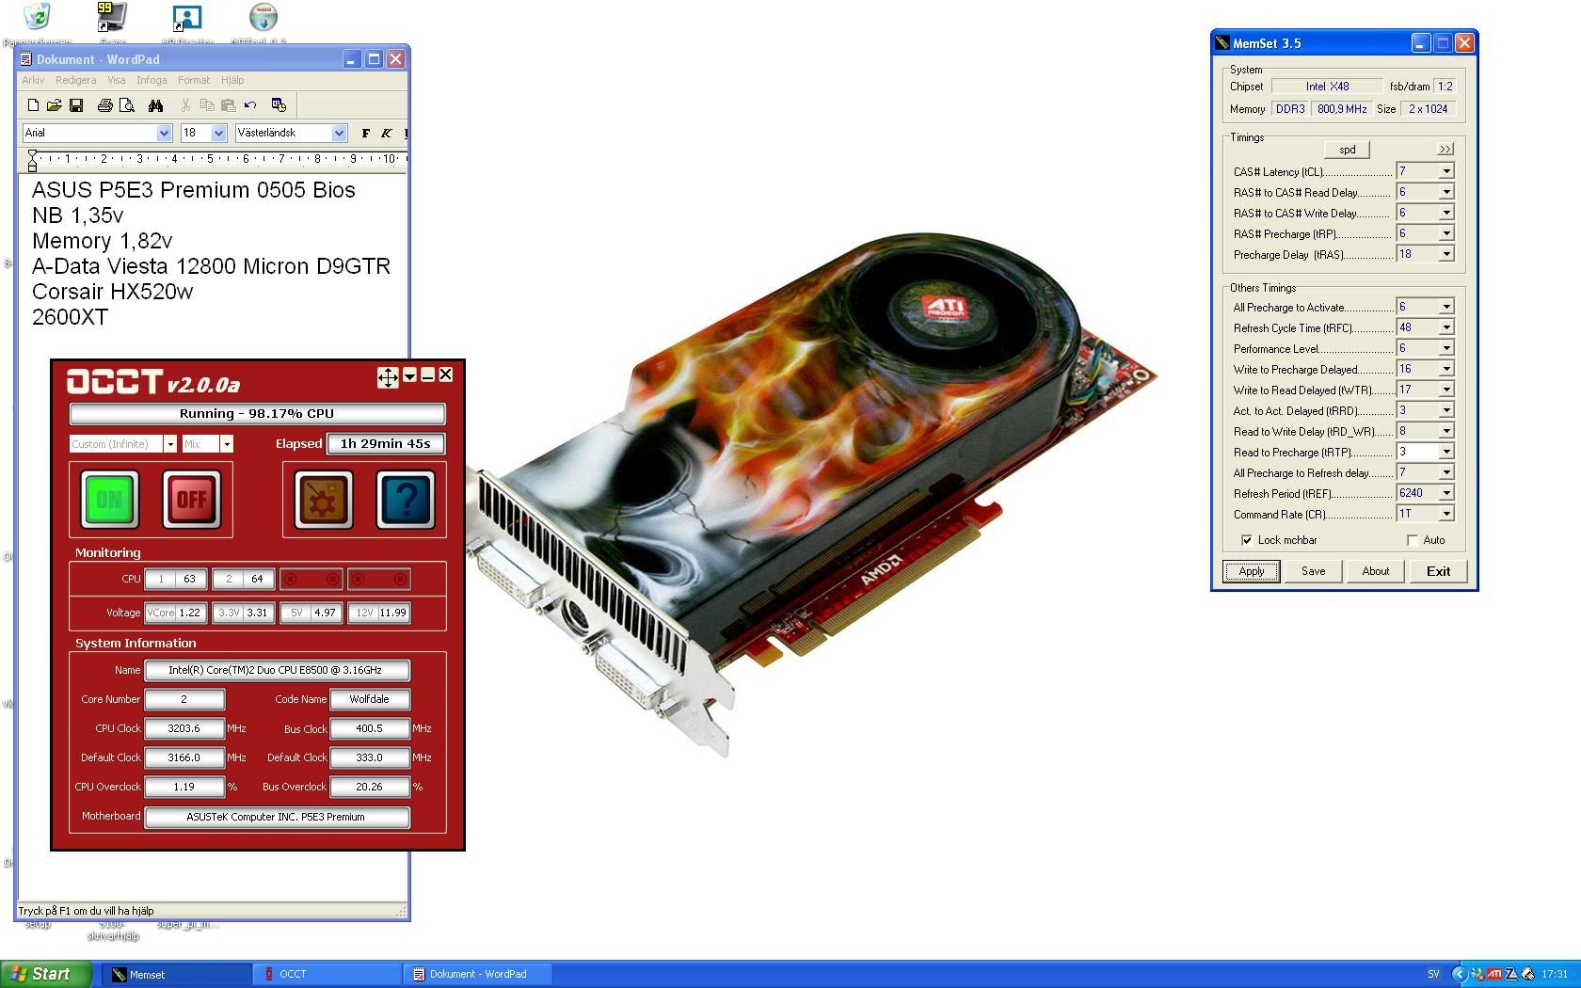
Task: Click Windows Start button
Action: coord(45,974)
